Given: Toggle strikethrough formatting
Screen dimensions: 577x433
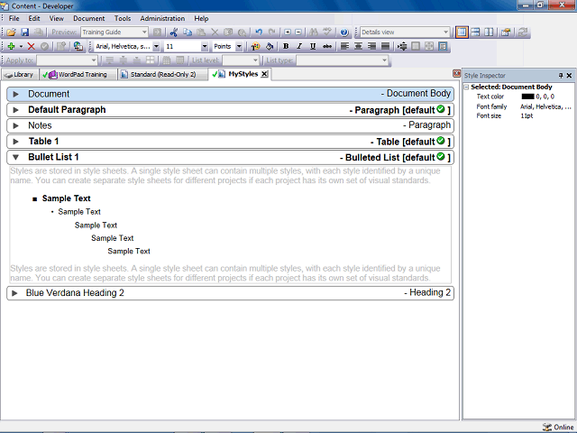Looking at the screenshot, I should tap(326, 46).
